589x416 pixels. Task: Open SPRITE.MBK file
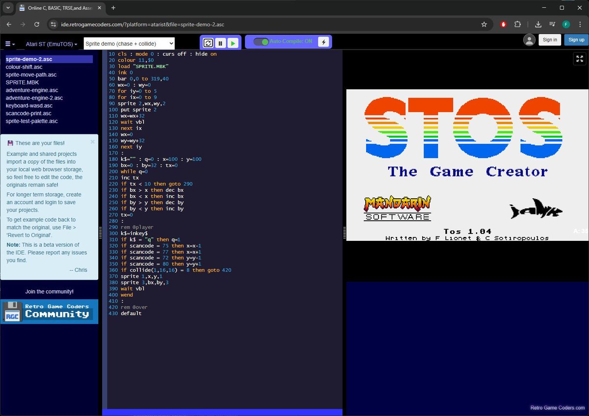click(22, 82)
